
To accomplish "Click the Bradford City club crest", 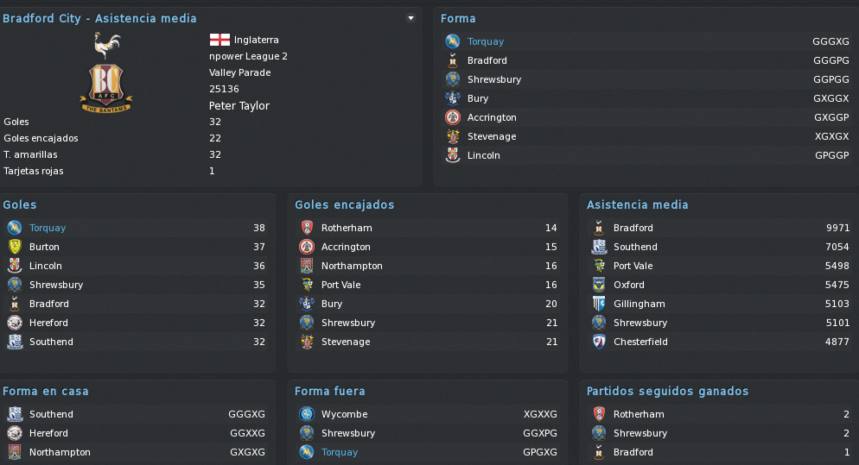I will [x=106, y=72].
